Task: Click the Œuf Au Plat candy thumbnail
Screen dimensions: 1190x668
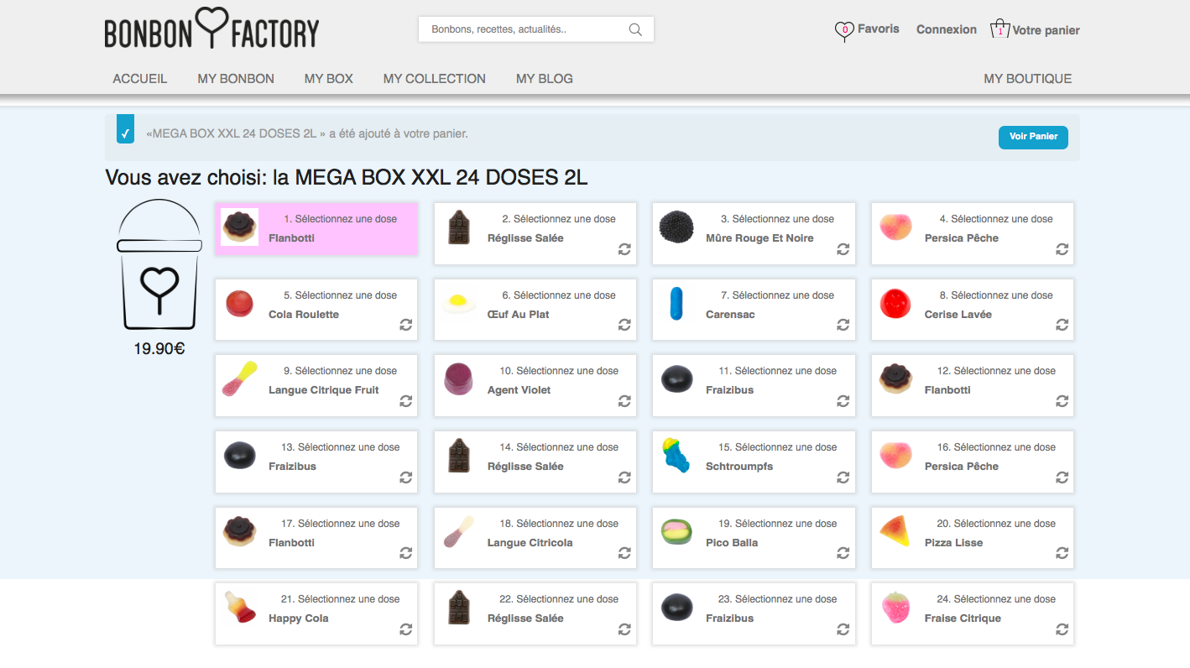Action: tap(457, 303)
